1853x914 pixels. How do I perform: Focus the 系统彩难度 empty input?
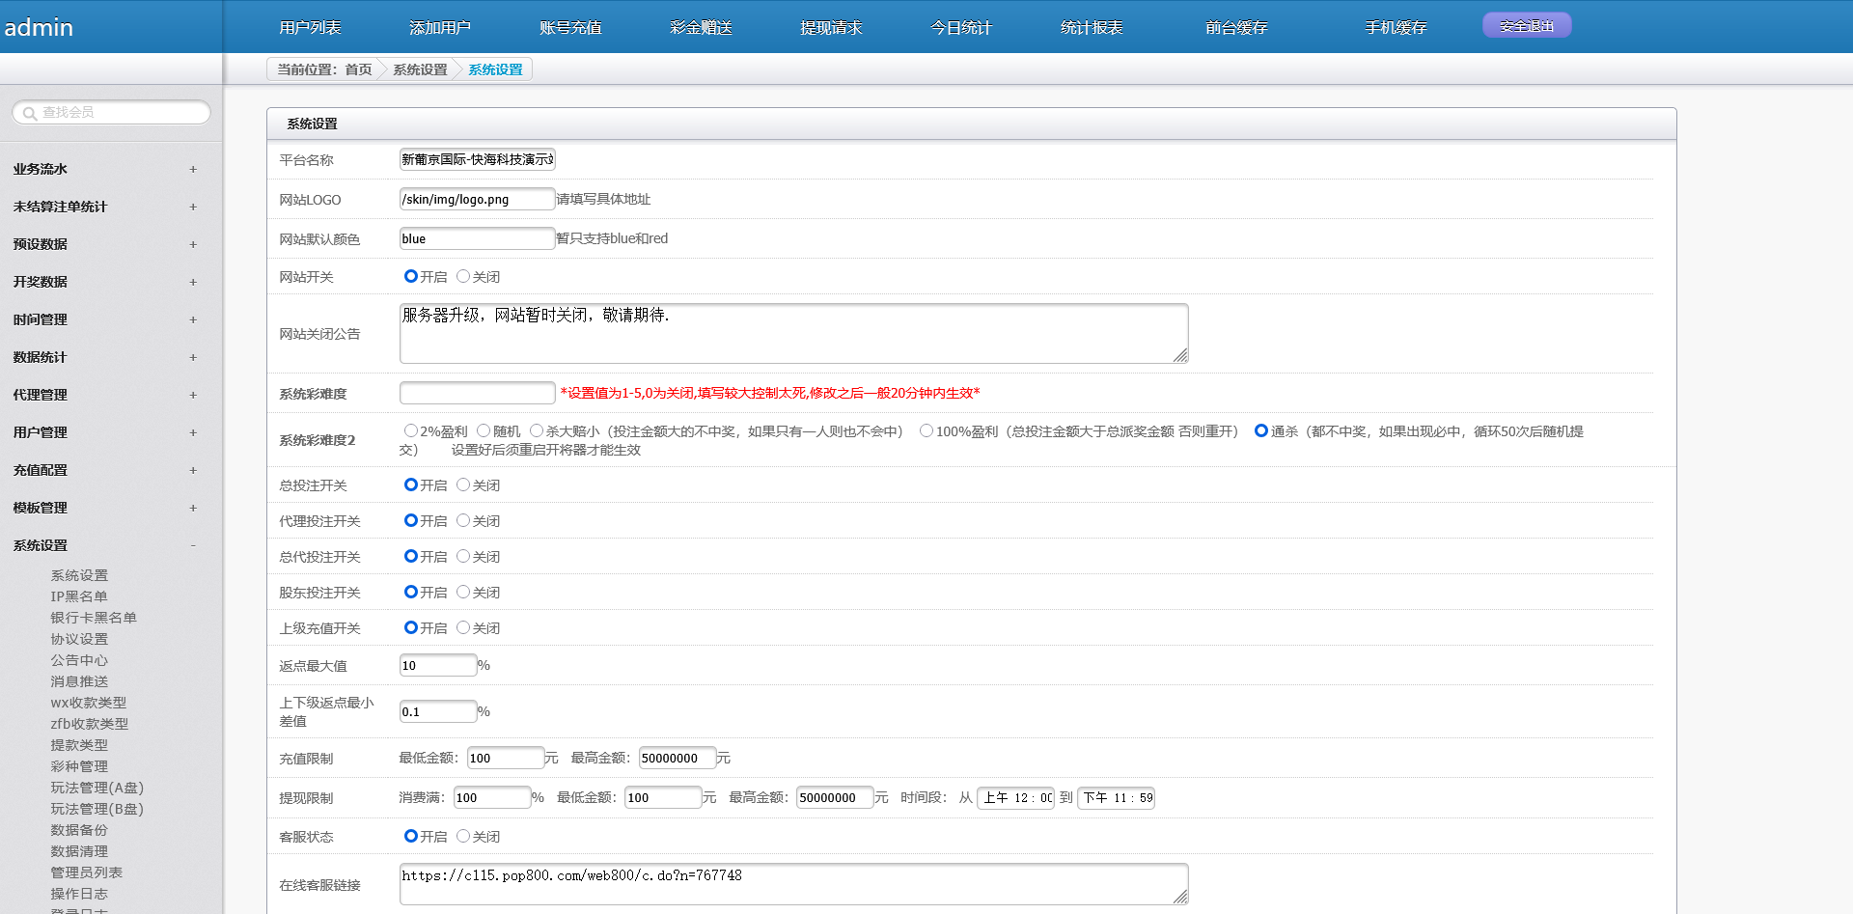pyautogui.click(x=477, y=393)
